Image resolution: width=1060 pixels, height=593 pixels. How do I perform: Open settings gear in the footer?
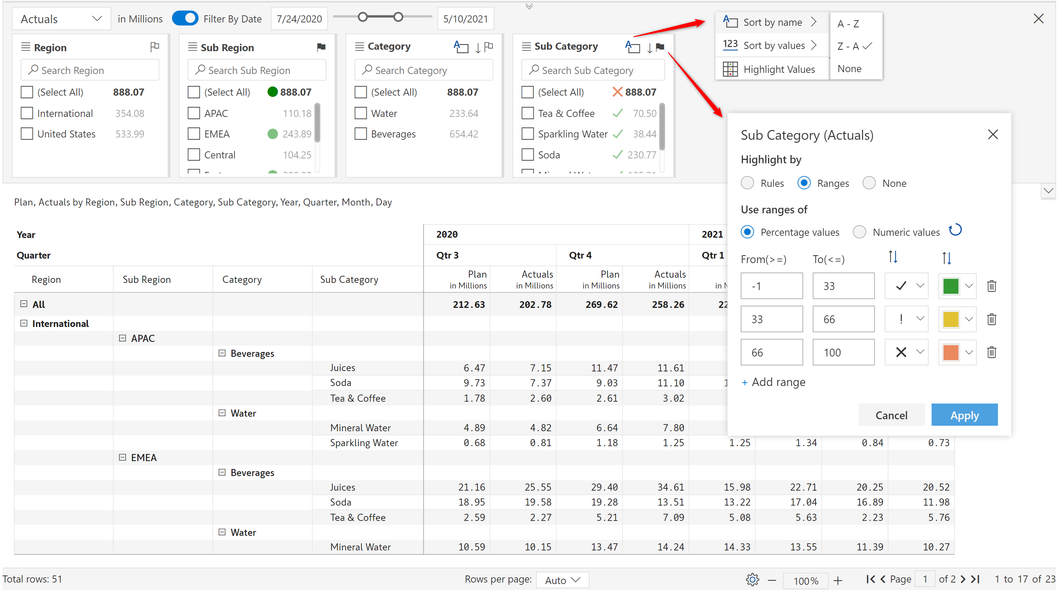click(752, 580)
